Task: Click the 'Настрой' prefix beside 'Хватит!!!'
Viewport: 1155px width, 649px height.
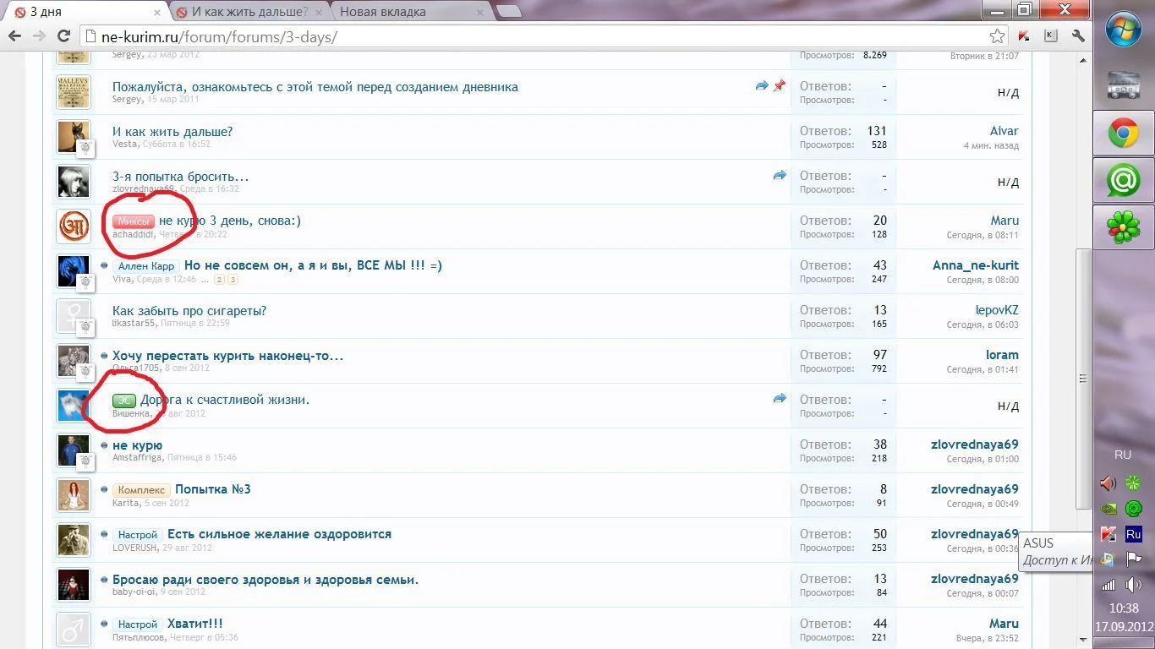Action: (x=138, y=624)
